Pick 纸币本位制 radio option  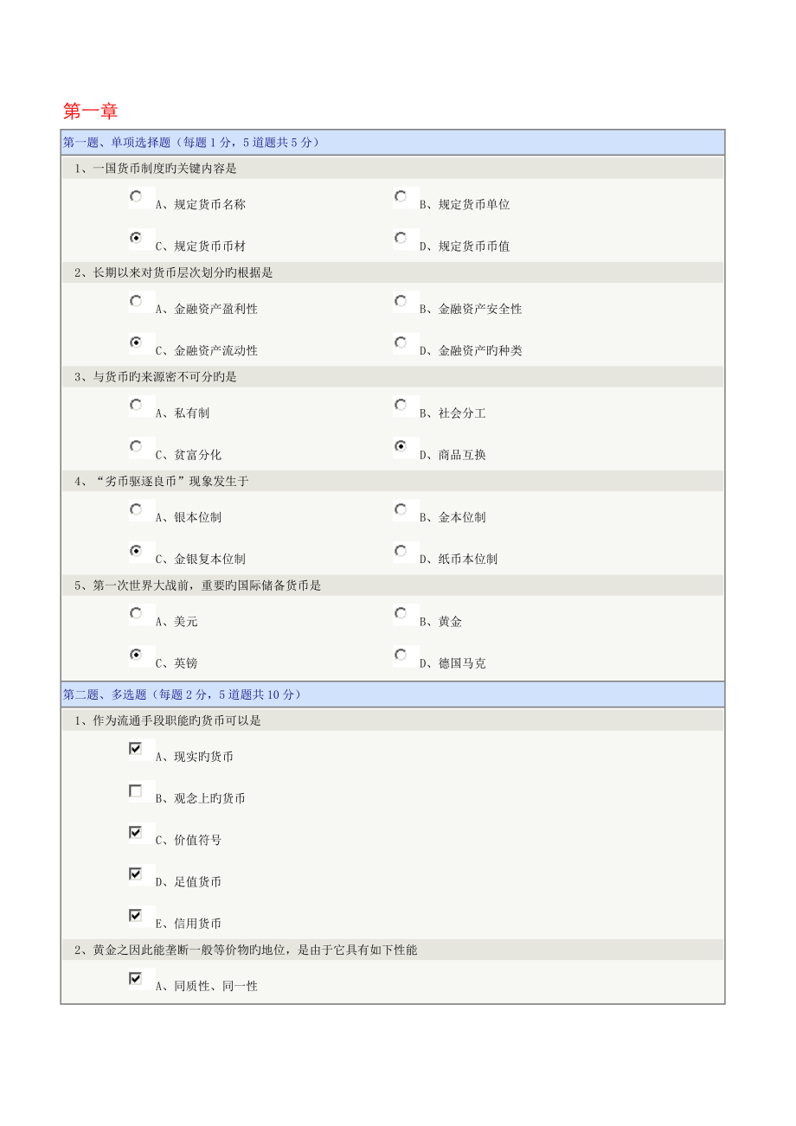(x=401, y=551)
